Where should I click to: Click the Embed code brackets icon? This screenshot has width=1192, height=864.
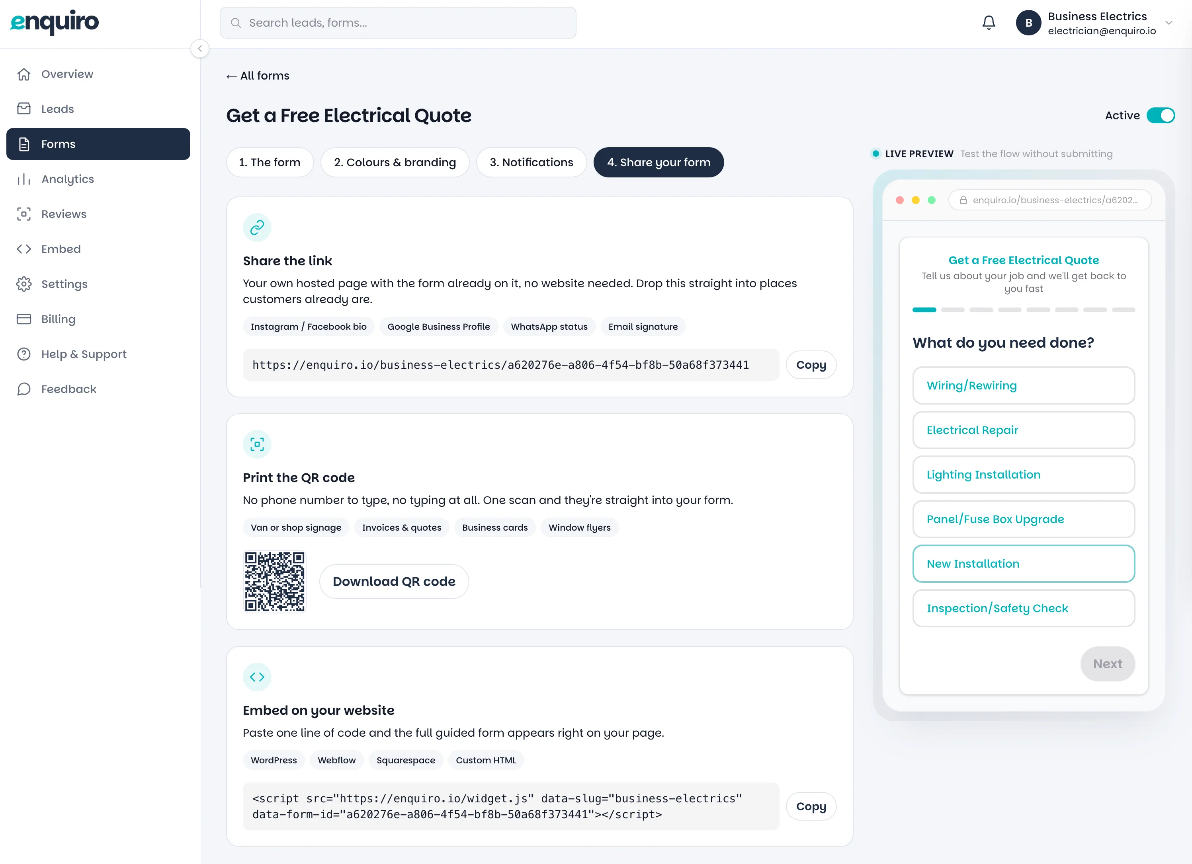tap(23, 249)
